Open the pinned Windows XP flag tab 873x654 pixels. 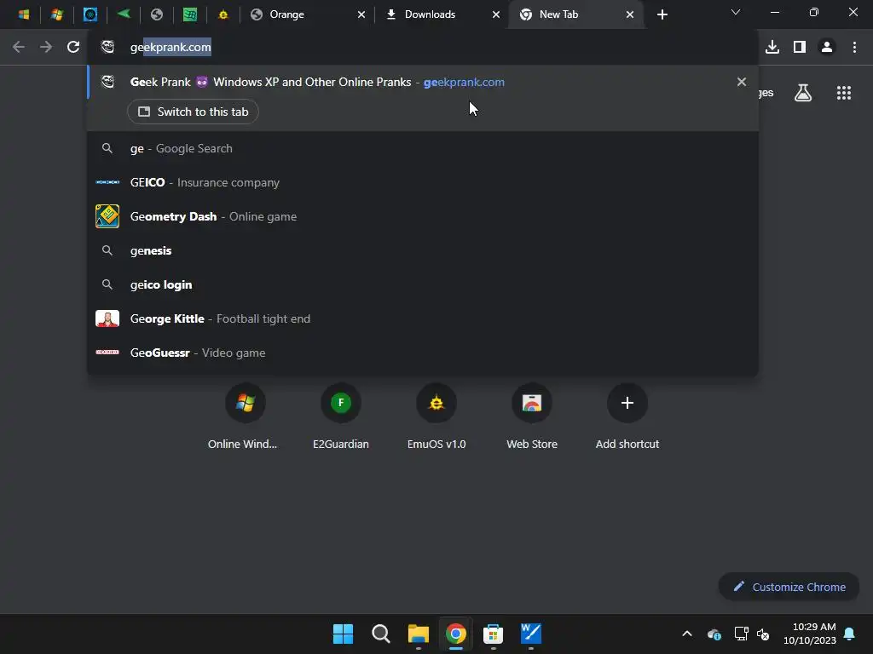pos(57,14)
